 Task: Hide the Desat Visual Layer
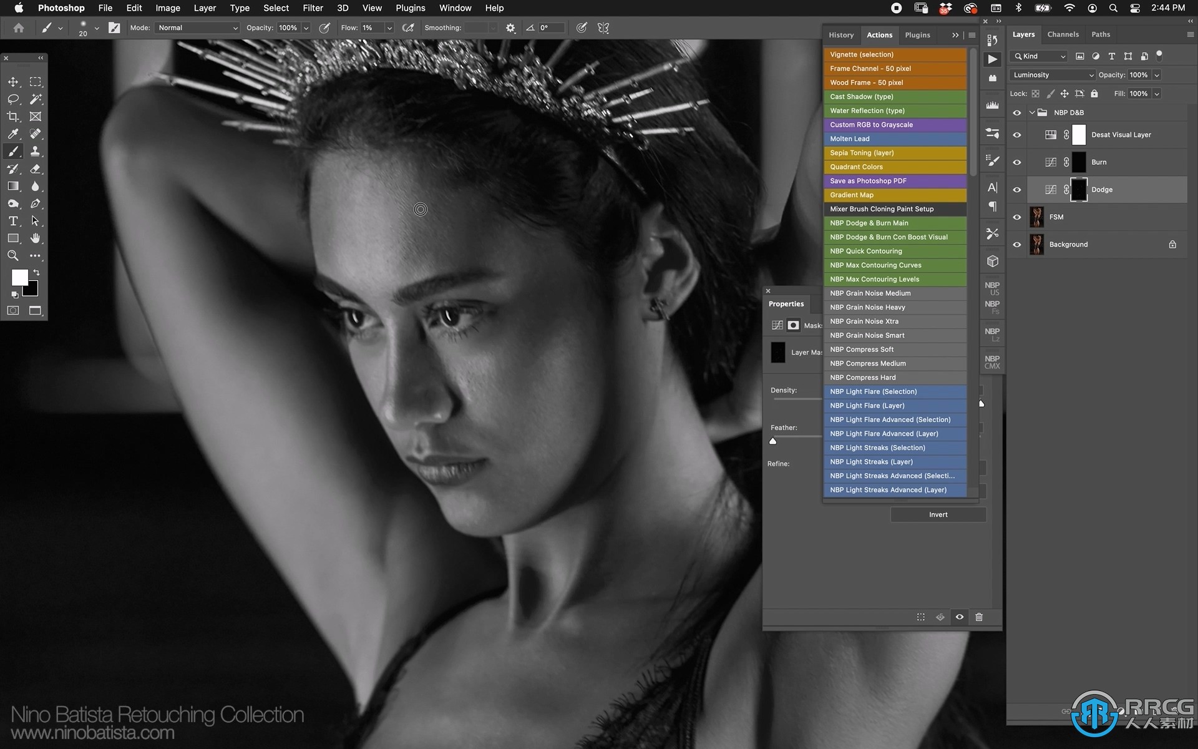tap(1017, 135)
